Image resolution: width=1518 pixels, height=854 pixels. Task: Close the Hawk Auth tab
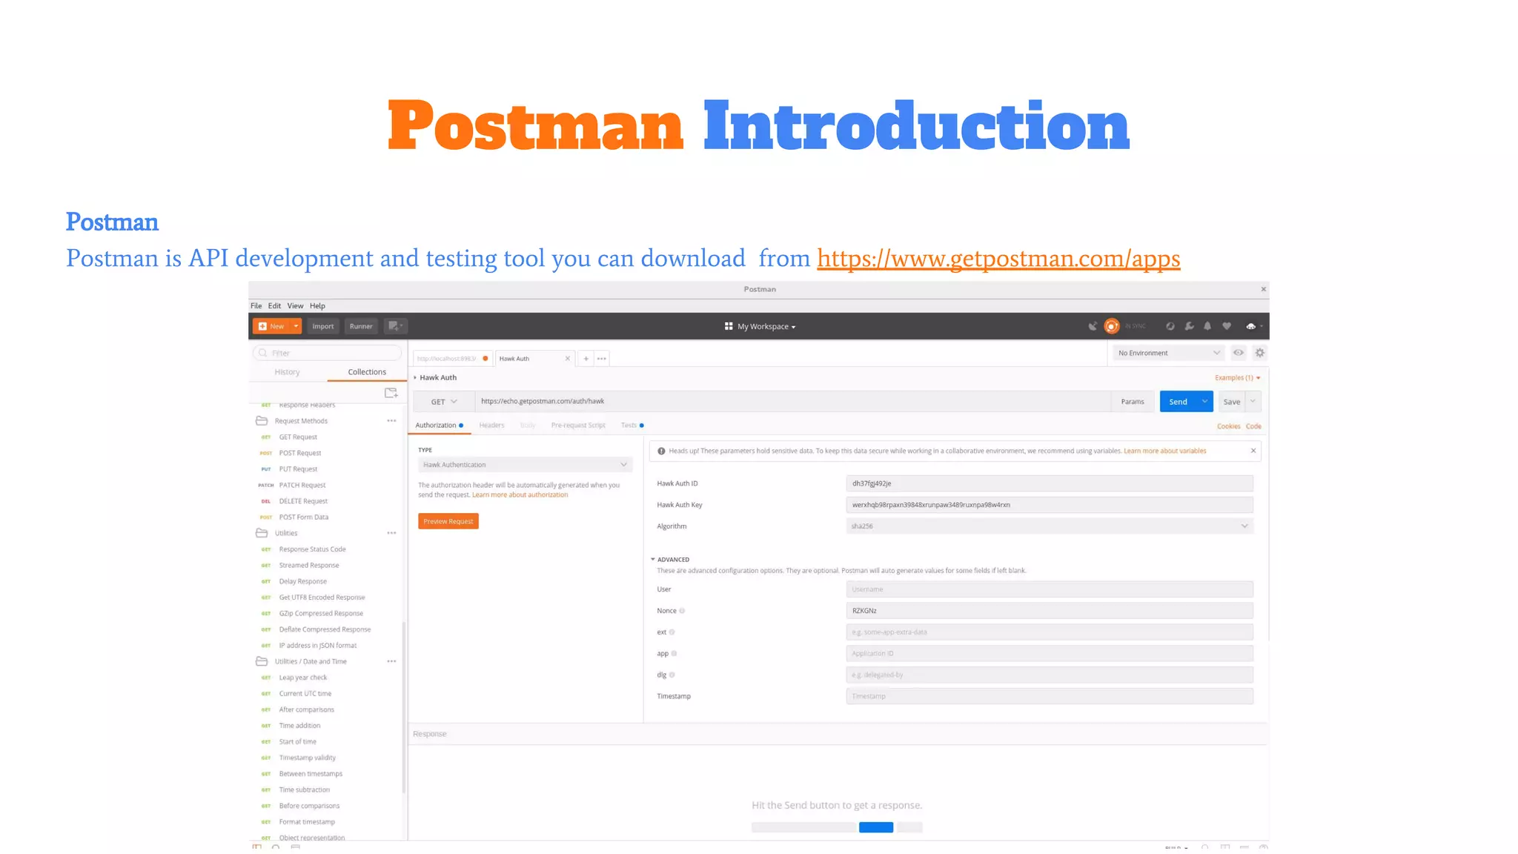click(x=568, y=359)
